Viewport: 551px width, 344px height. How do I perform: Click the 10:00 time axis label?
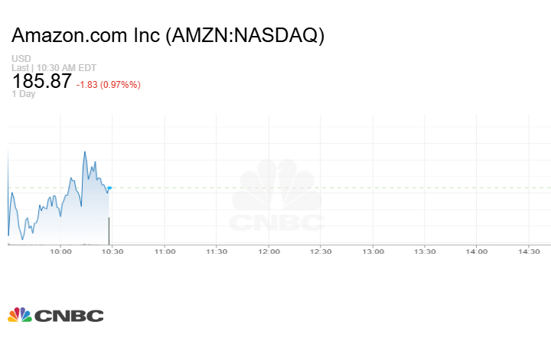(60, 251)
